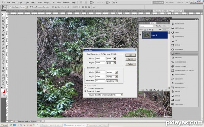The image size is (204, 127).
Task: Open the Opacity slider arrow
Action: [168, 26]
